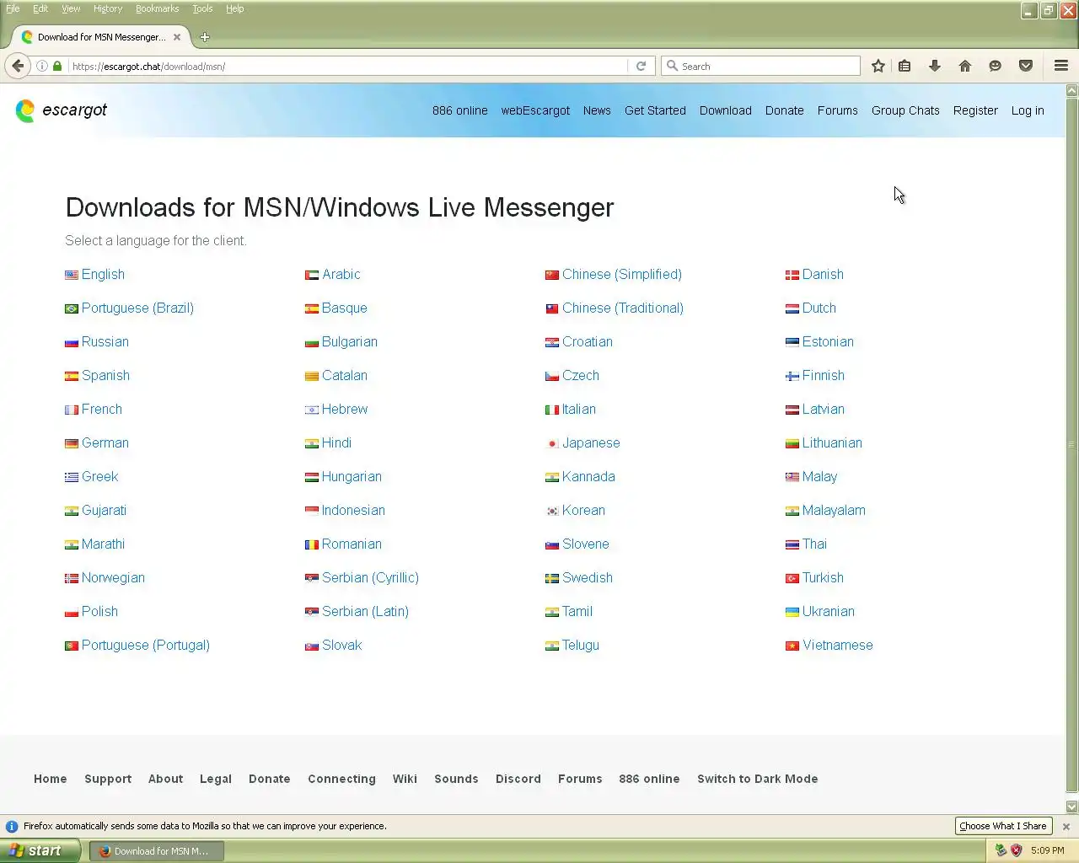1079x863 pixels.
Task: Open the Discord footer link
Action: 518,779
